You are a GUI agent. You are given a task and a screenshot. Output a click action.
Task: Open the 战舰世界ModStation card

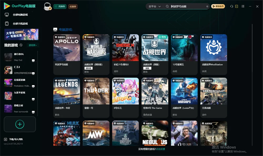click(x=214, y=55)
